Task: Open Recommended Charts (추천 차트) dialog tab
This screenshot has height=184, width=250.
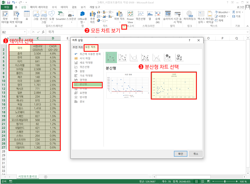Action: 78,47
